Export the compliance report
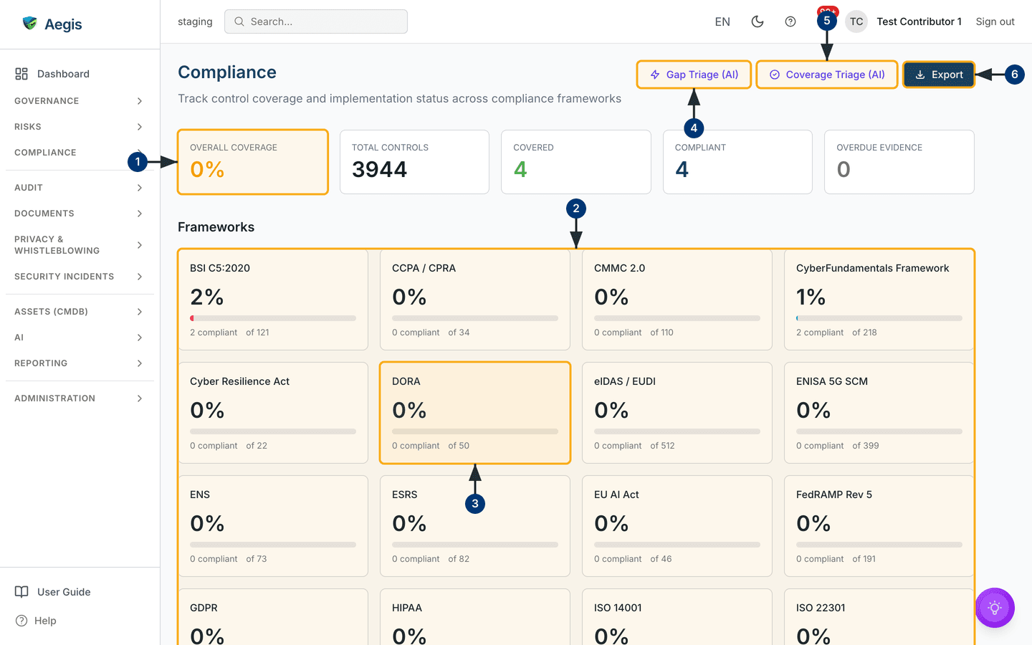 point(939,75)
